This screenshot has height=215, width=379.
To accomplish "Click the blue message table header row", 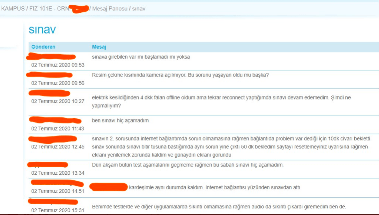I will click(200, 47).
